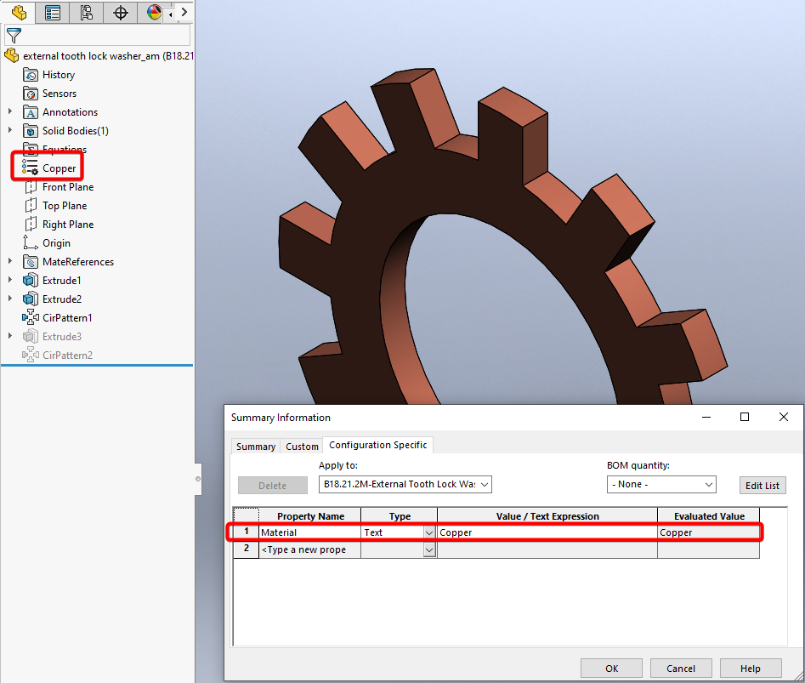Open the Type dropdown in row 2
Screen dimensions: 805x683
(x=430, y=550)
